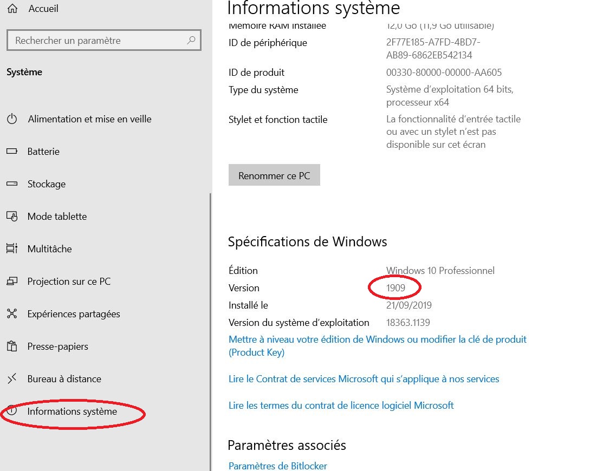616x471 pixels.
Task: Open Paramètres de Bitlocker link
Action: 278,466
